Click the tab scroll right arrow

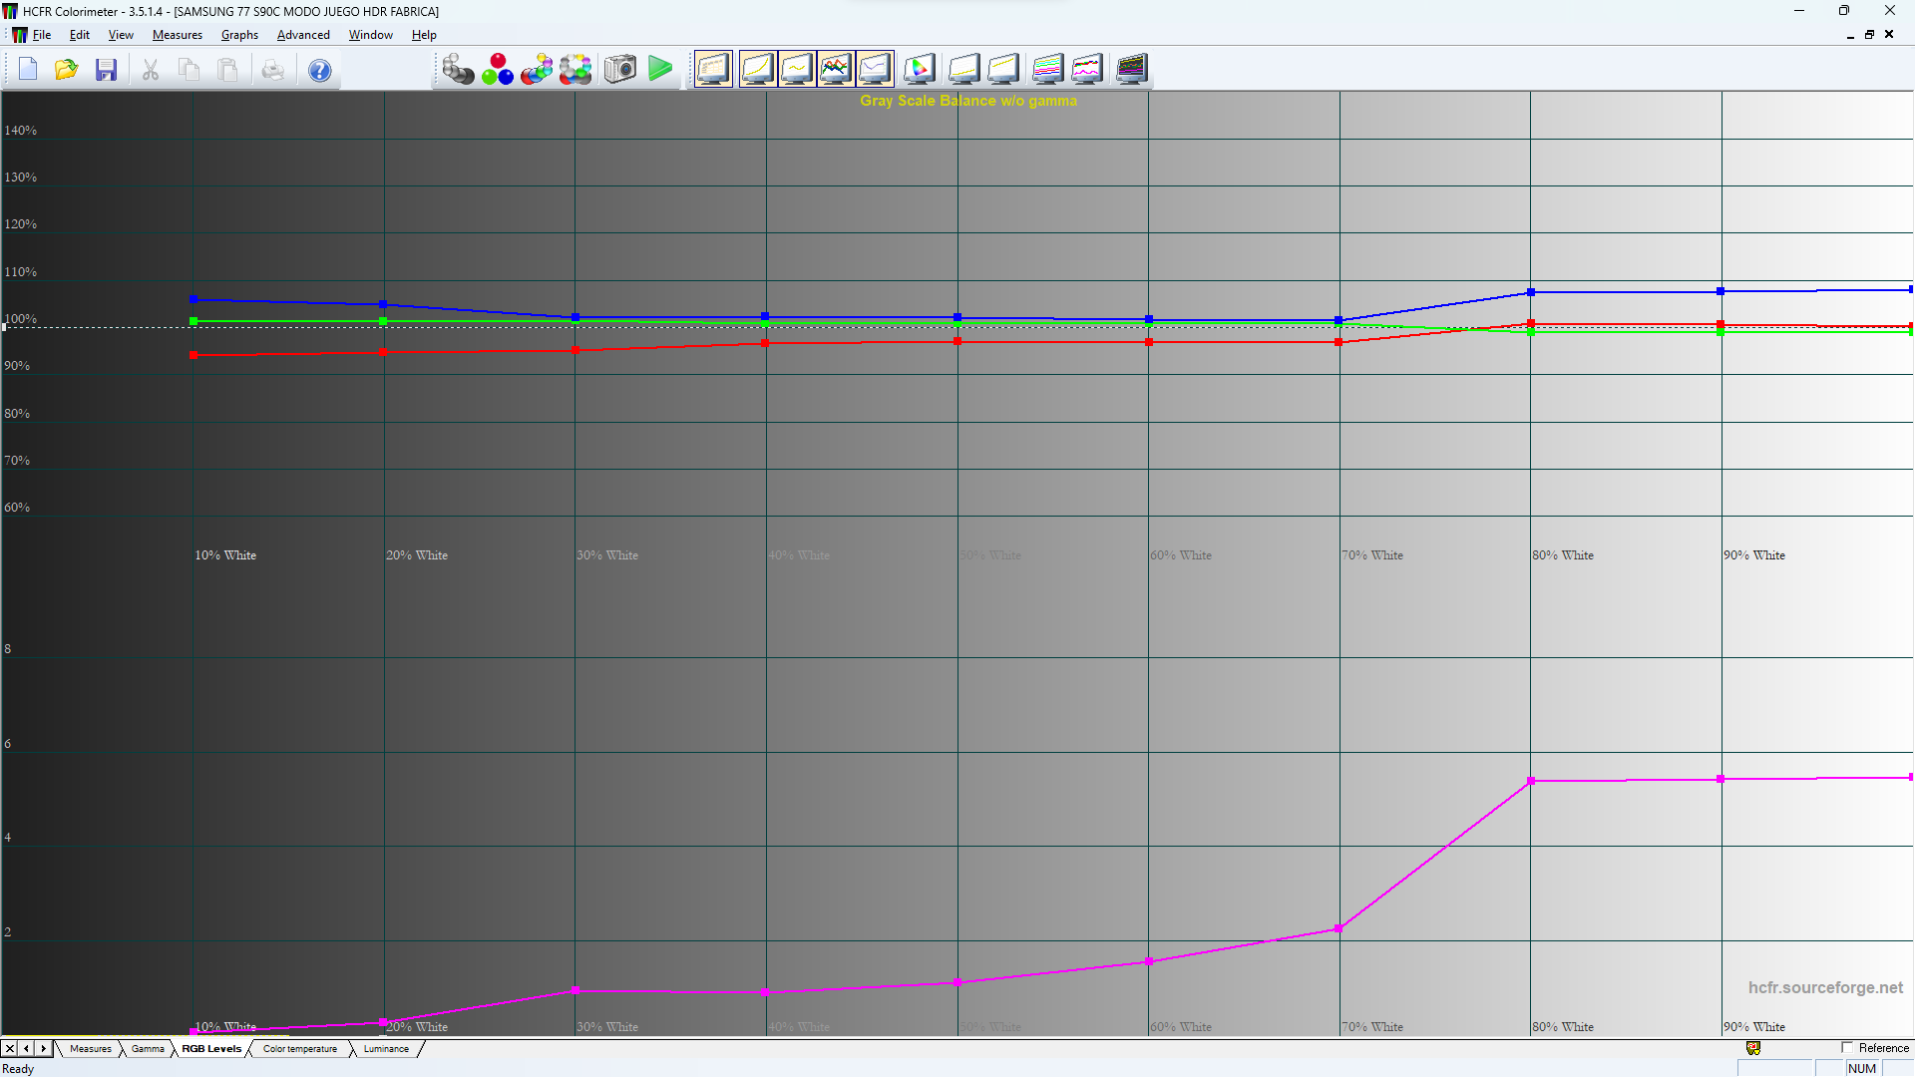tap(43, 1049)
